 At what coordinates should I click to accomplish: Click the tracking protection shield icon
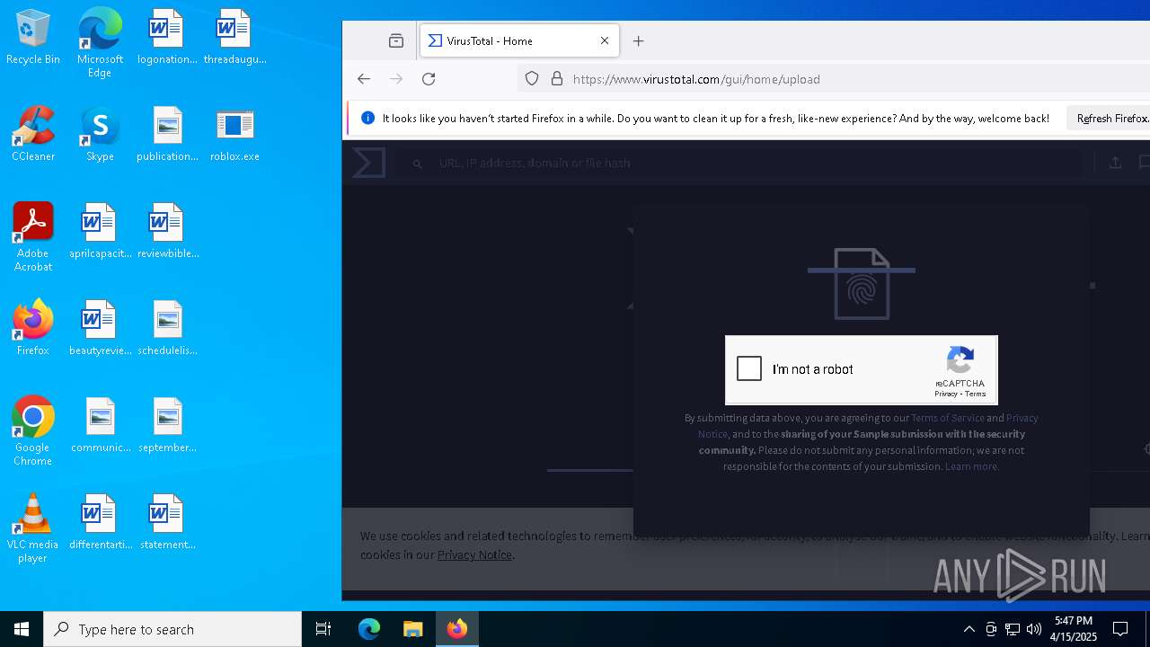click(x=532, y=79)
